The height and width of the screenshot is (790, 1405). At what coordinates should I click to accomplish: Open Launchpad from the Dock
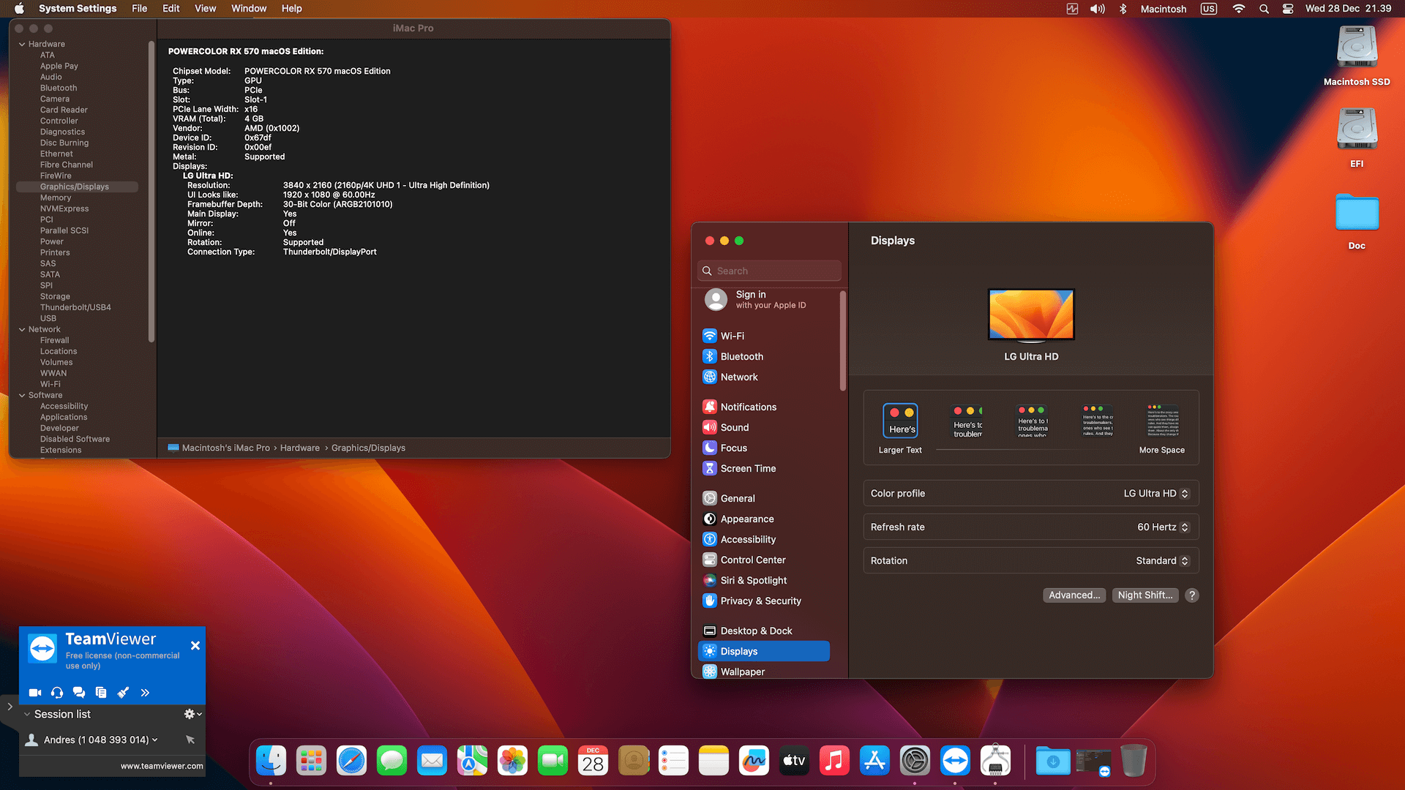point(311,761)
